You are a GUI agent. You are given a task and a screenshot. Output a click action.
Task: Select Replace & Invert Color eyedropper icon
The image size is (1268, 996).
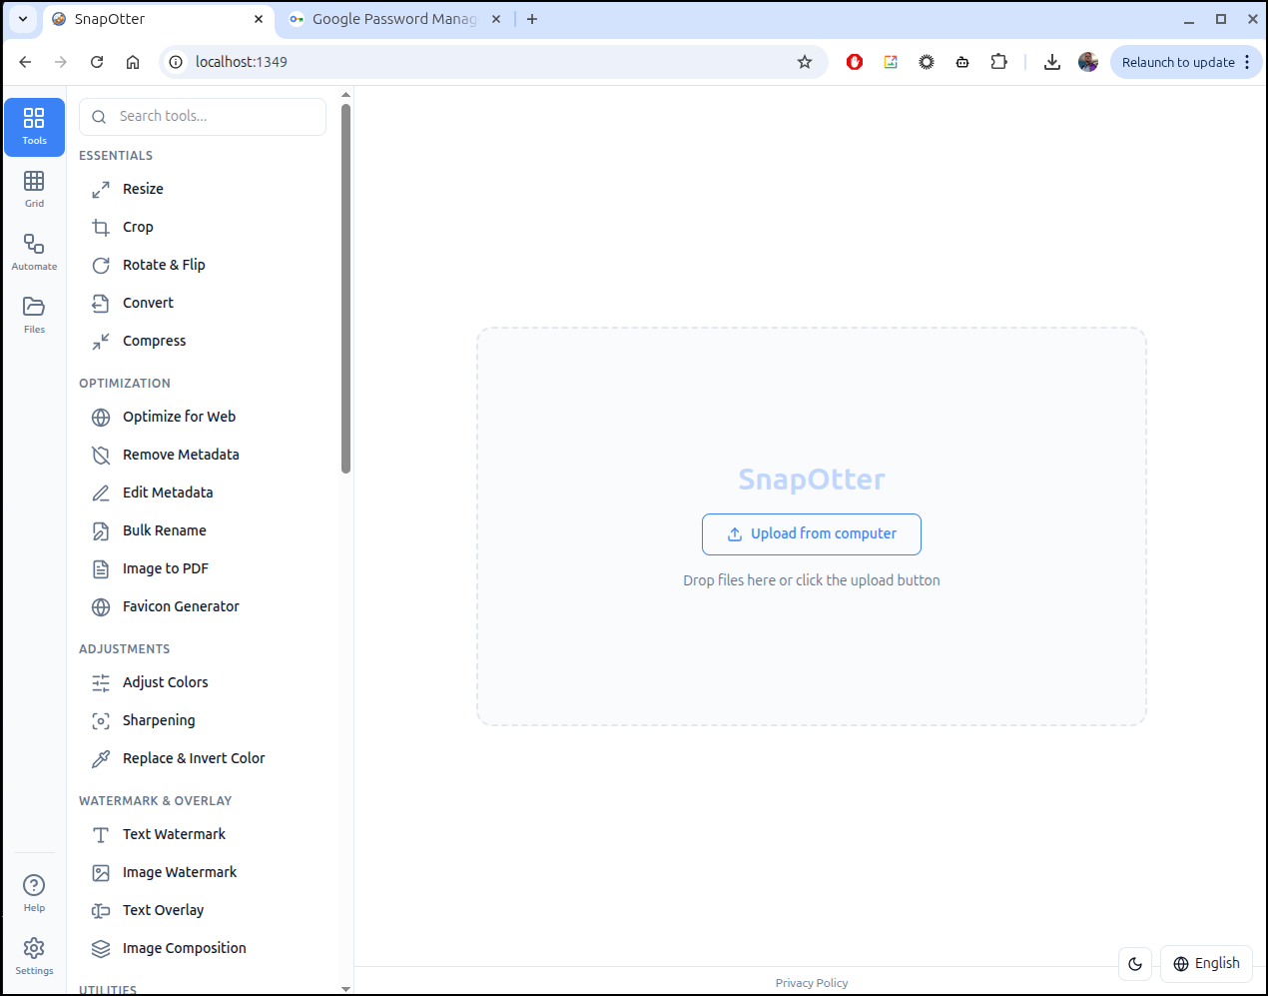tap(101, 758)
